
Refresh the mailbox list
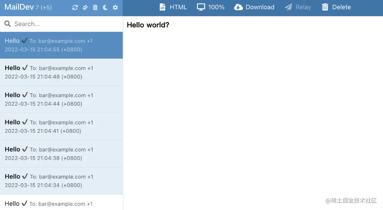coord(75,7)
